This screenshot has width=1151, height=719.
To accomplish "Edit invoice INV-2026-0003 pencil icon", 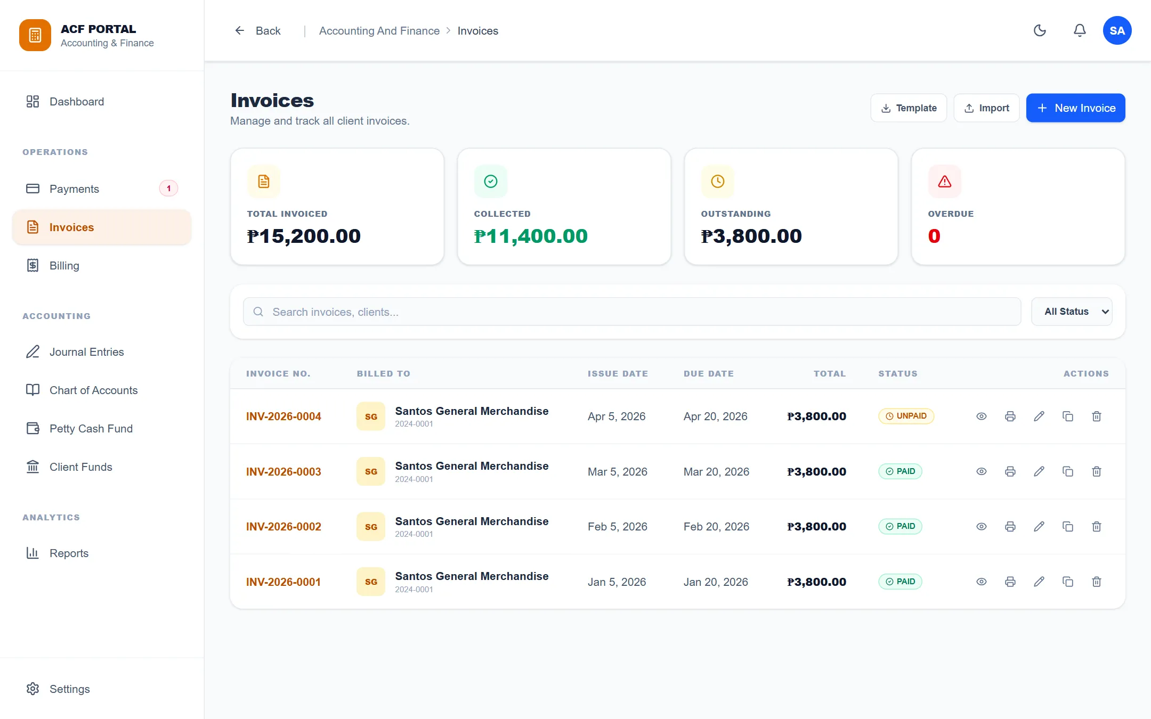I will [1039, 471].
